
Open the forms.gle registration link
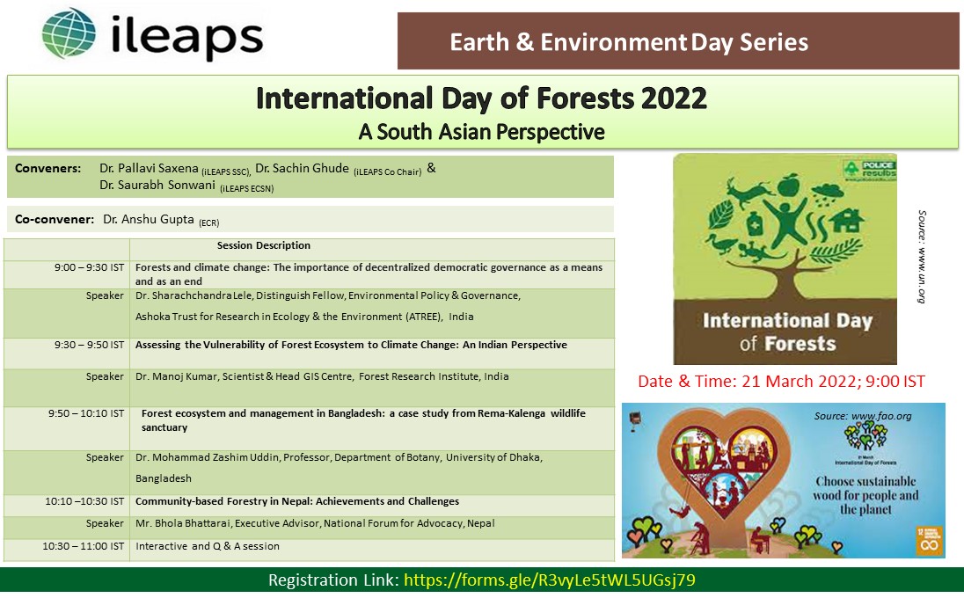tap(550, 580)
